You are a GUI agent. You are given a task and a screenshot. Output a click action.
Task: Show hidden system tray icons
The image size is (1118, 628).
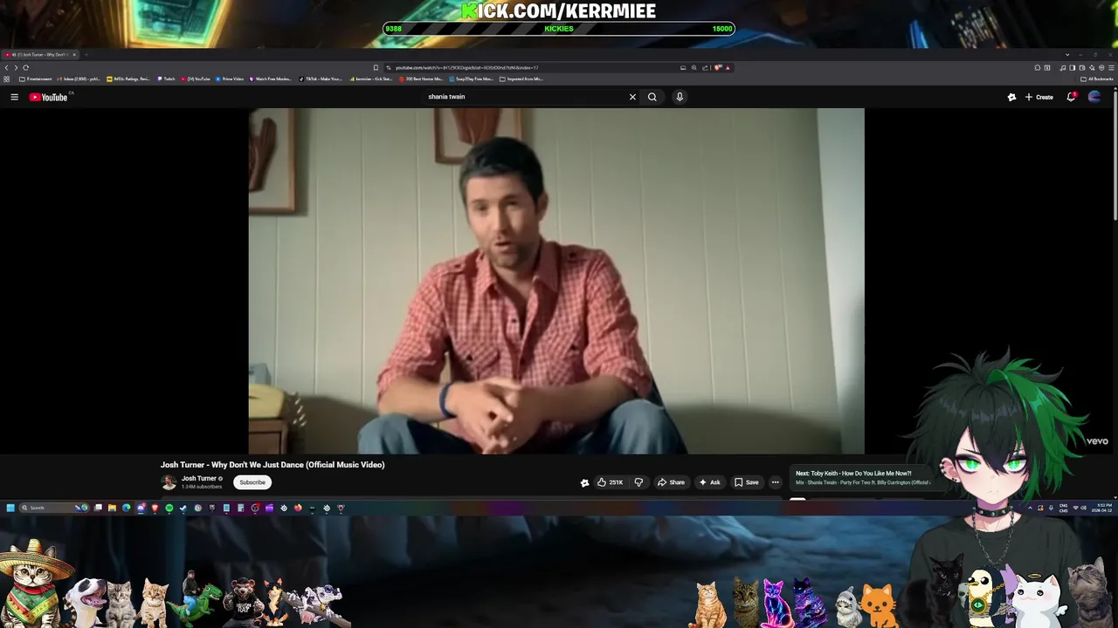(1030, 508)
